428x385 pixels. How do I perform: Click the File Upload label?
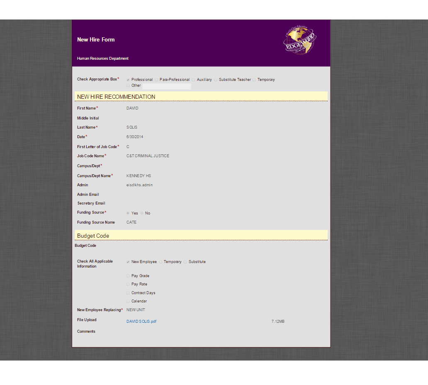pyautogui.click(x=87, y=320)
